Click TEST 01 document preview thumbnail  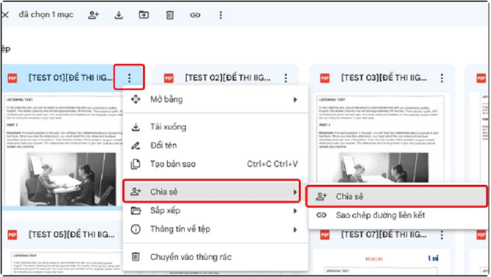point(63,151)
